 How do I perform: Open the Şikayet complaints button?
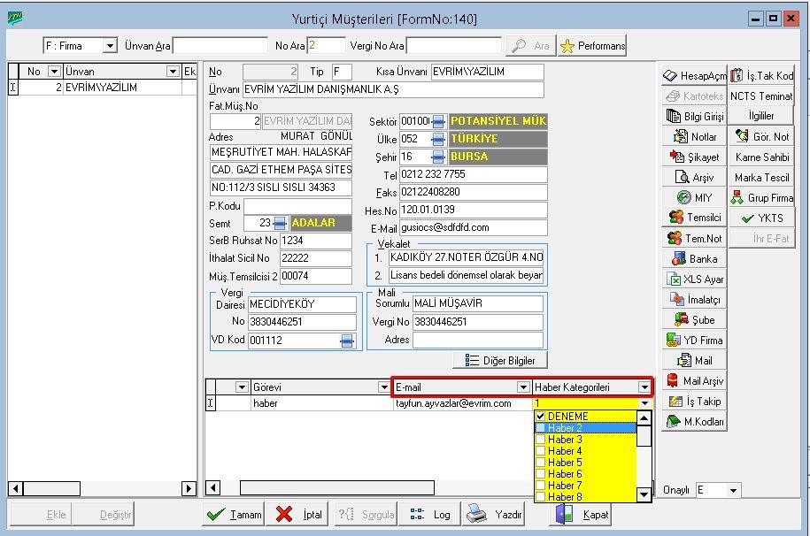pyautogui.click(x=694, y=157)
